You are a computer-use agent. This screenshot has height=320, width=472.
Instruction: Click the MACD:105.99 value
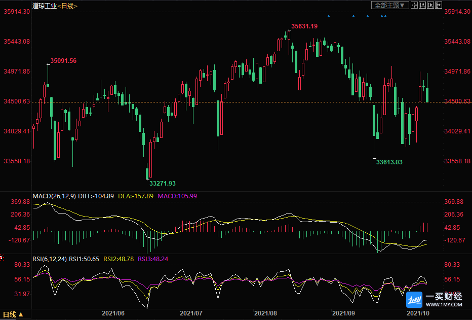(x=177, y=196)
